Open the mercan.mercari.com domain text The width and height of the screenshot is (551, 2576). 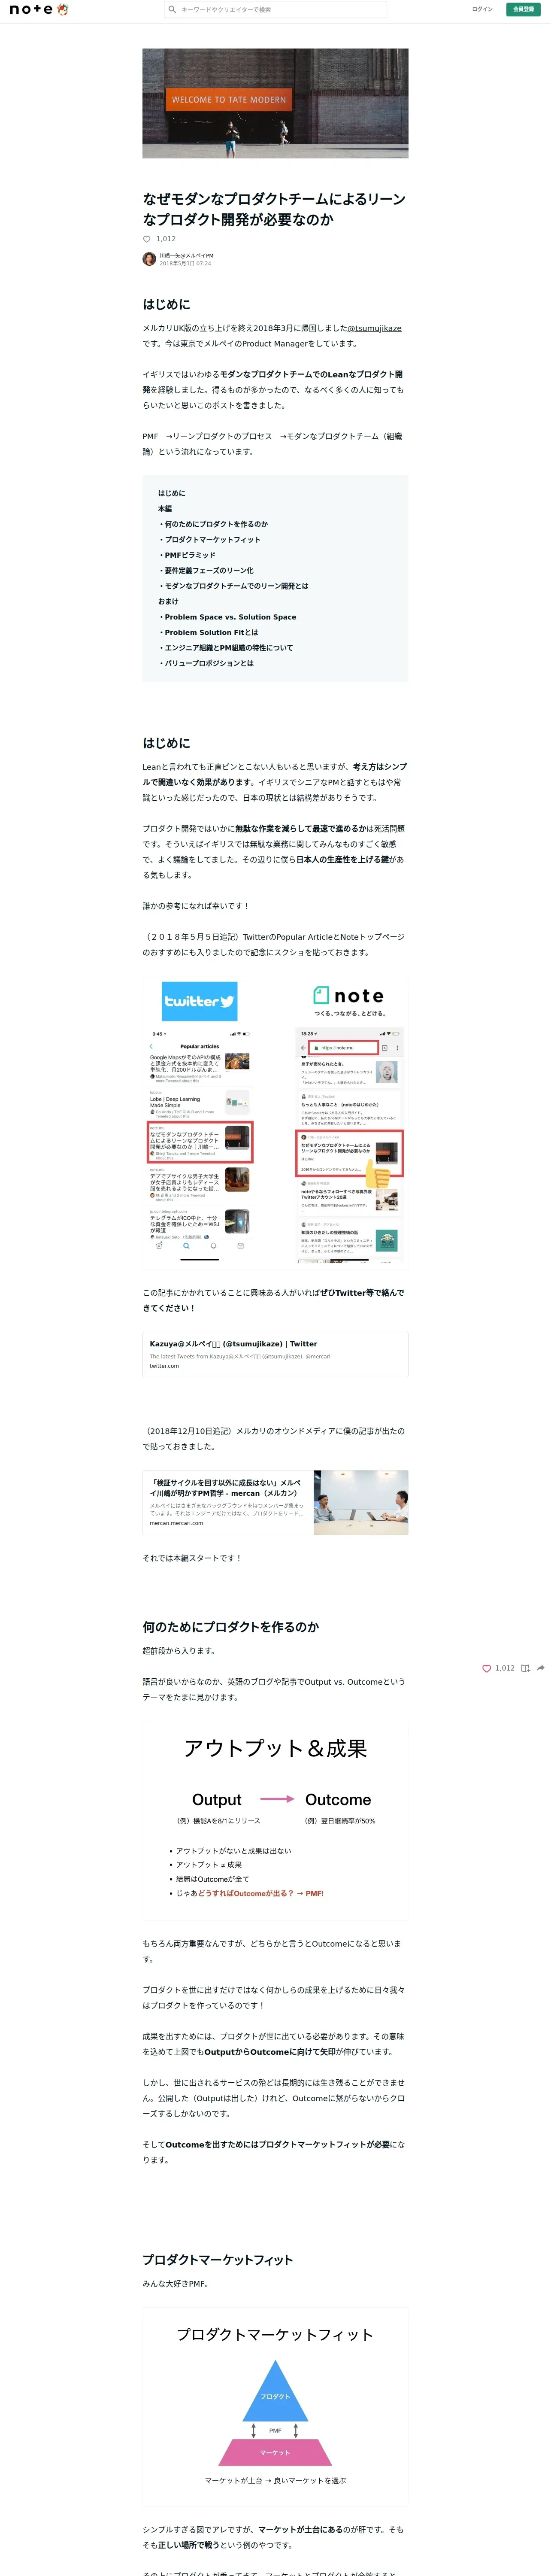pyautogui.click(x=176, y=1523)
